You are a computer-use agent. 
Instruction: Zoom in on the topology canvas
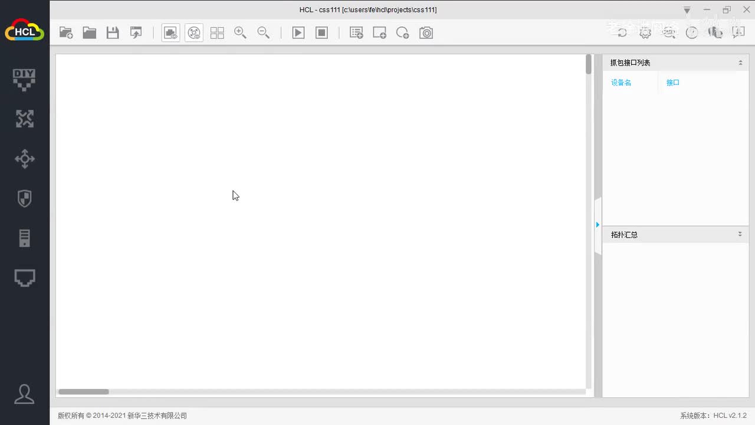pyautogui.click(x=240, y=33)
